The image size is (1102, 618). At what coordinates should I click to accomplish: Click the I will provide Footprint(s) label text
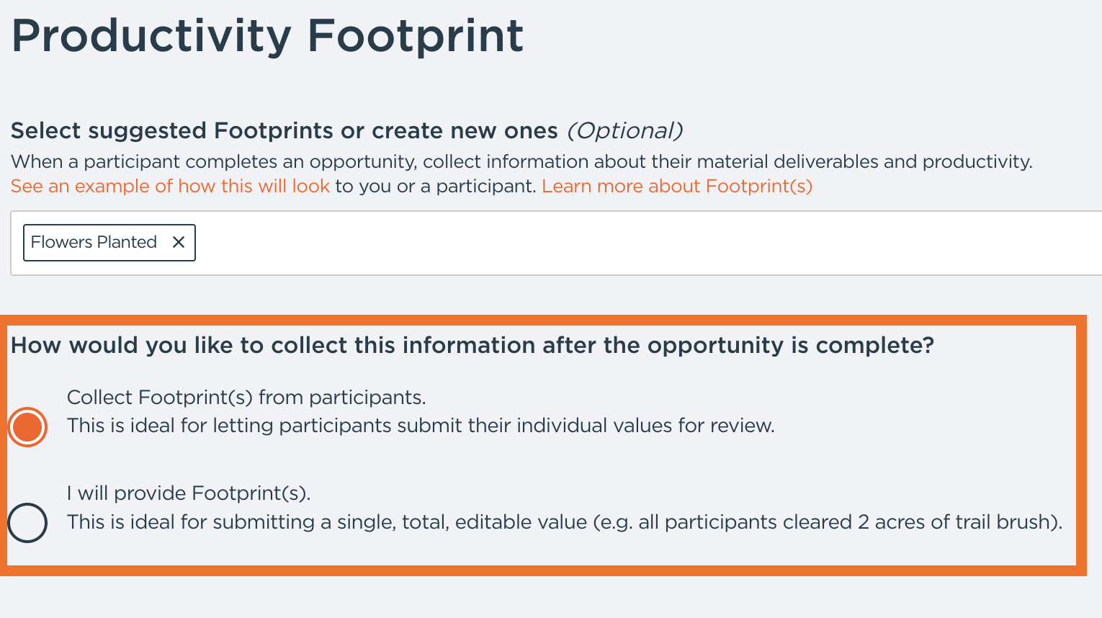[189, 493]
